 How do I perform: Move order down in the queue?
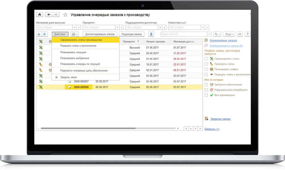point(45,34)
